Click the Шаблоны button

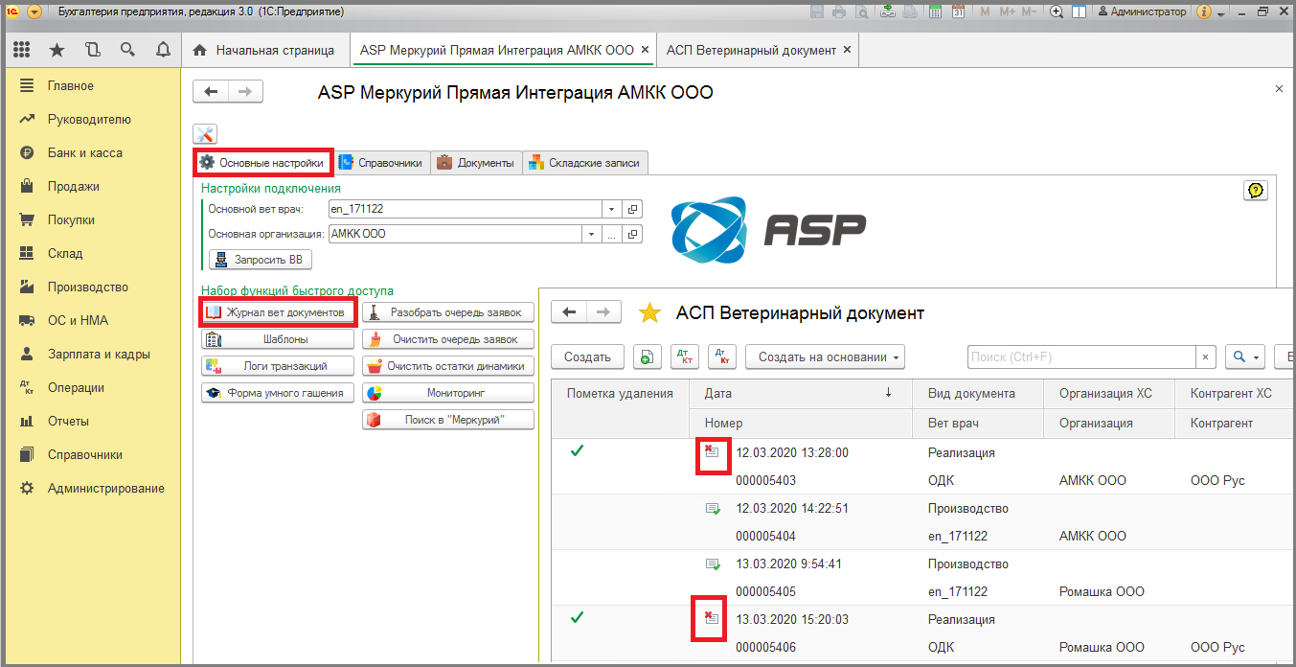pos(278,339)
